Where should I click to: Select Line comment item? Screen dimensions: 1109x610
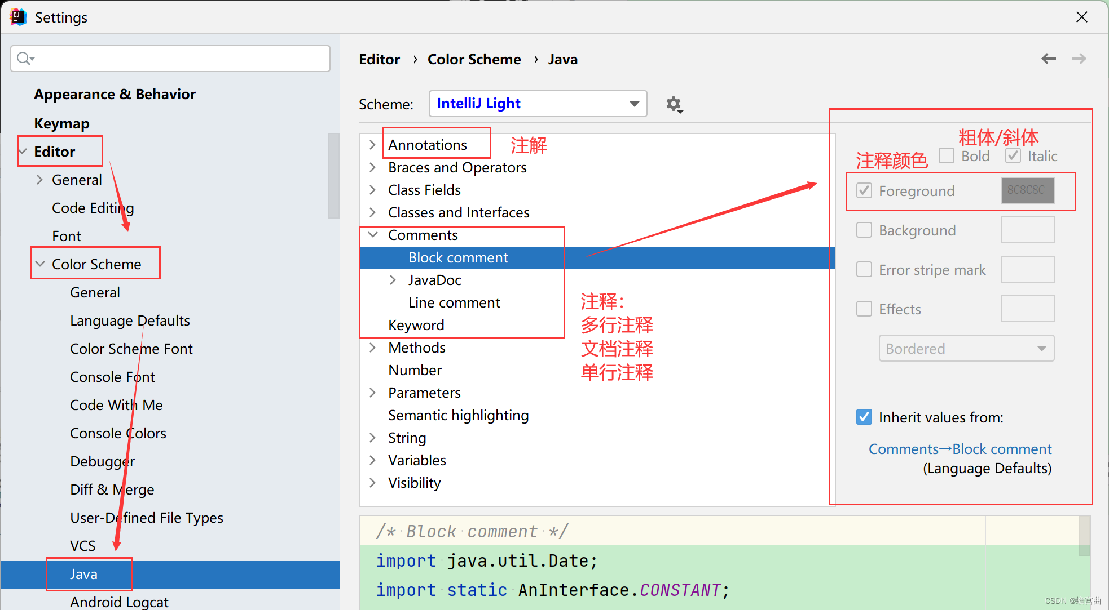tap(454, 302)
